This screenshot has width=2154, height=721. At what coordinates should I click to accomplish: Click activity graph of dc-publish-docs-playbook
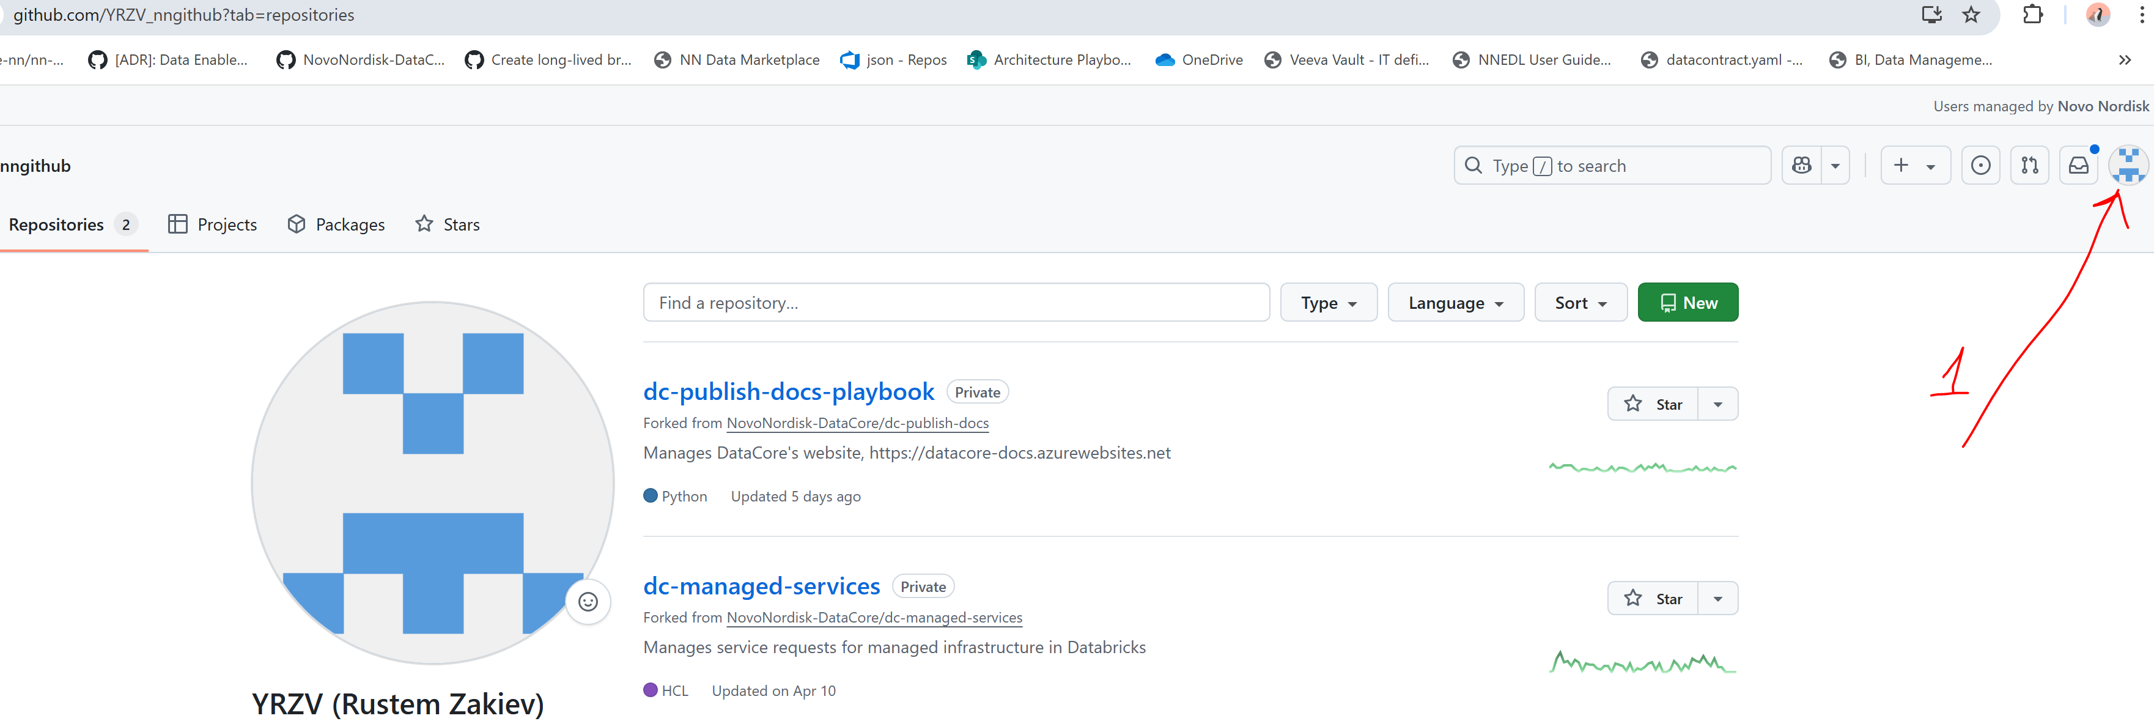click(x=1642, y=468)
